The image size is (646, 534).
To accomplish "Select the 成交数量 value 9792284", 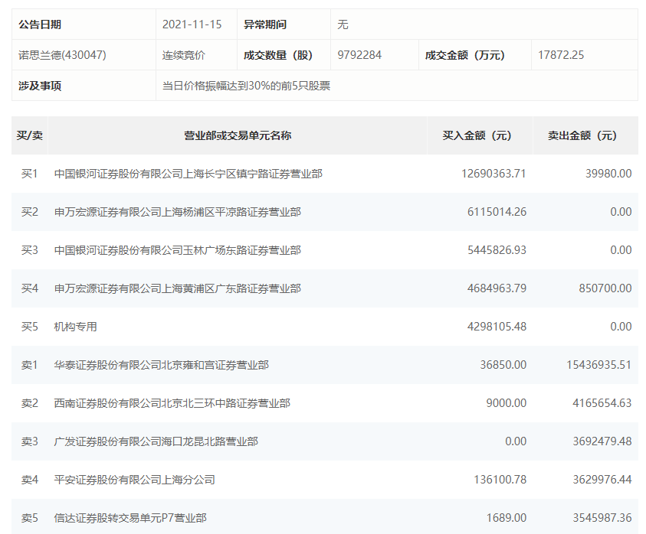I will coord(359,55).
